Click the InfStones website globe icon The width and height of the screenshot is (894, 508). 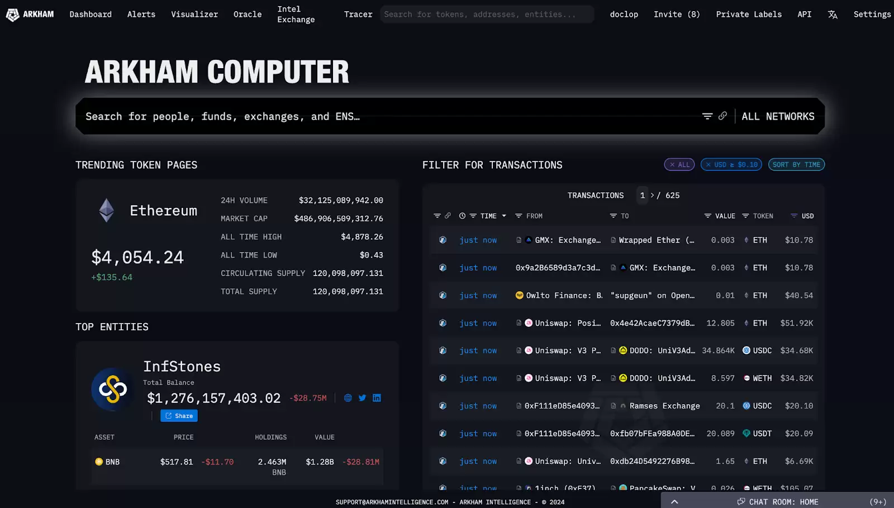348,398
